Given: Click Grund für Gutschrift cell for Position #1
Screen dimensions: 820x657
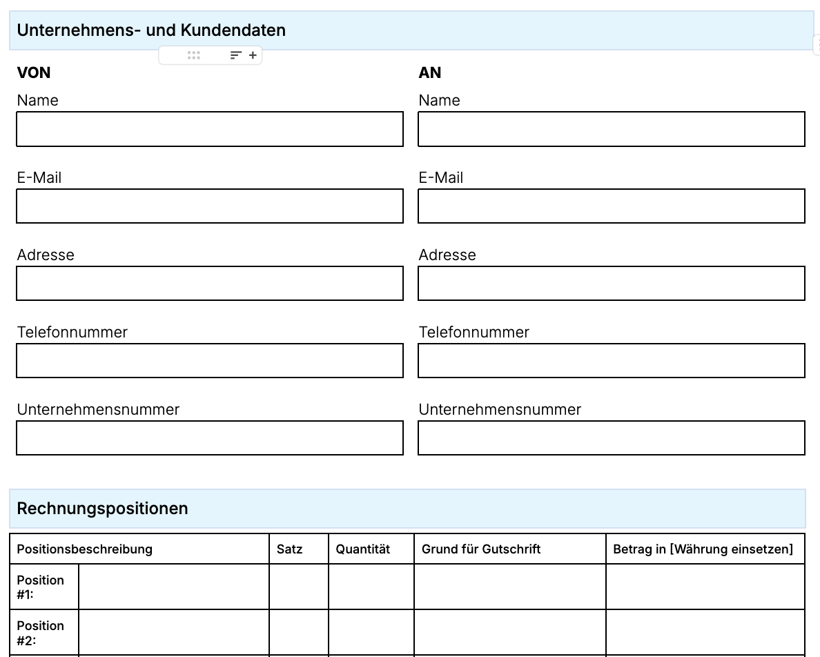Looking at the screenshot, I should [510, 587].
